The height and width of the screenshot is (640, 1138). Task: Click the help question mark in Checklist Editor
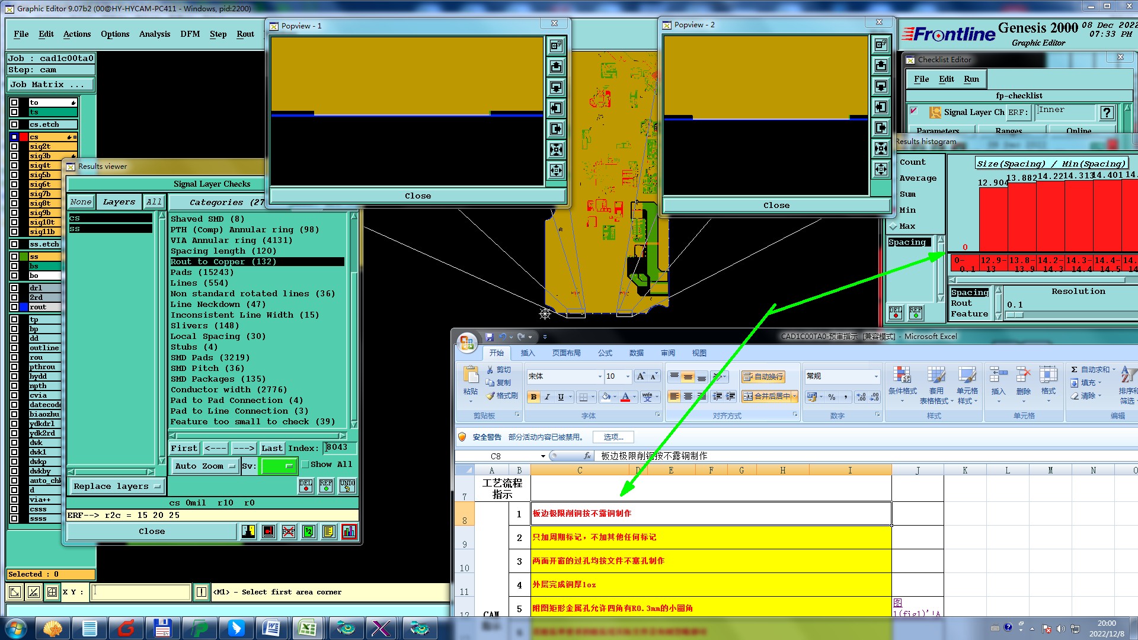click(1107, 113)
